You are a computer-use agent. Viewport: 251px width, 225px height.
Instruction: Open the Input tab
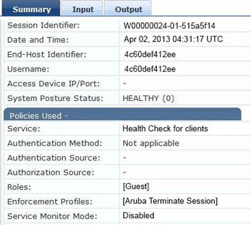coord(82,9)
